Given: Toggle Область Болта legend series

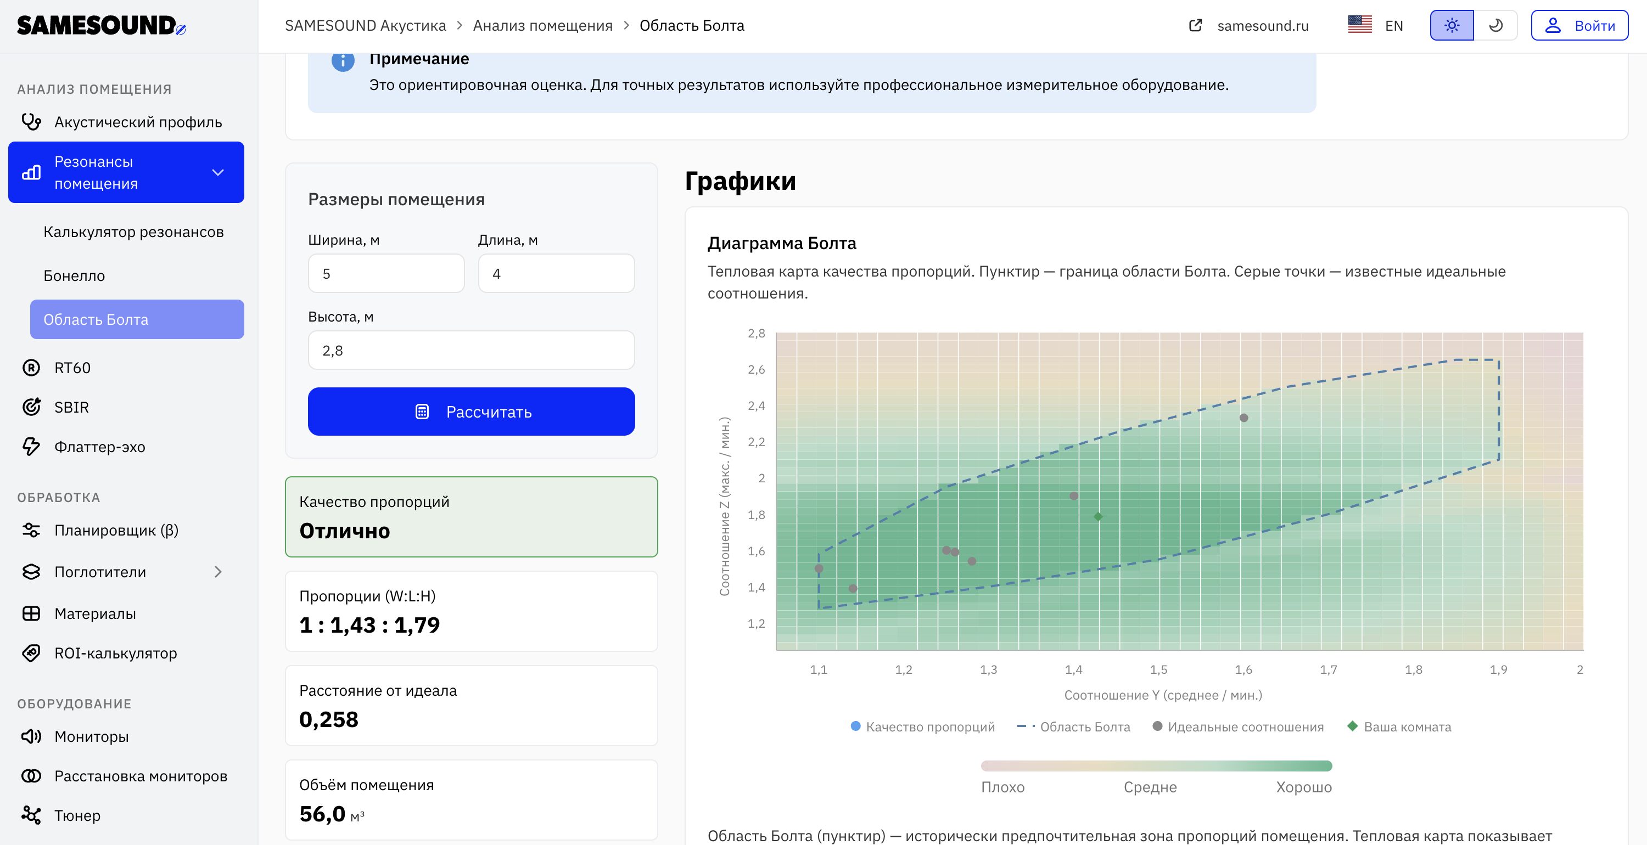Looking at the screenshot, I should pyautogui.click(x=1074, y=726).
